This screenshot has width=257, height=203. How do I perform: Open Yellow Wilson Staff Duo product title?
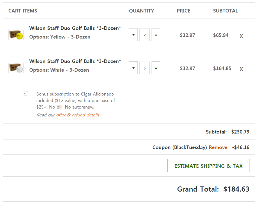pos(75,28)
